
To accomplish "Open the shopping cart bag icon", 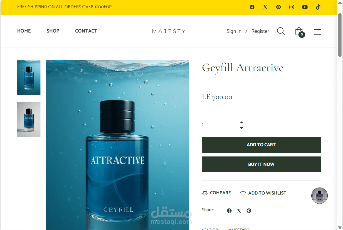I will click(x=300, y=32).
